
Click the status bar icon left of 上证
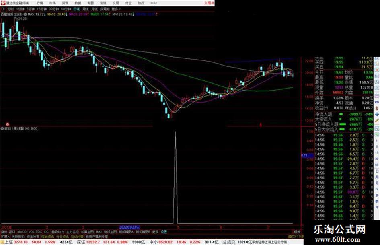click(x=2, y=242)
